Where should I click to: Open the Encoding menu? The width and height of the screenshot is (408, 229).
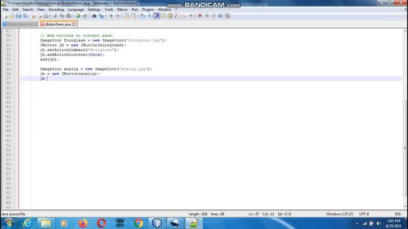tap(56, 10)
